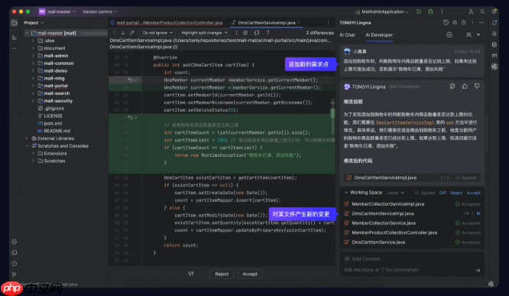Copy the TONGYI Lingma response
509x296 pixels.
452,86
